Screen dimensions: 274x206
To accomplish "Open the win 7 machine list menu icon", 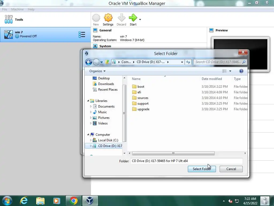I will point(82,35).
